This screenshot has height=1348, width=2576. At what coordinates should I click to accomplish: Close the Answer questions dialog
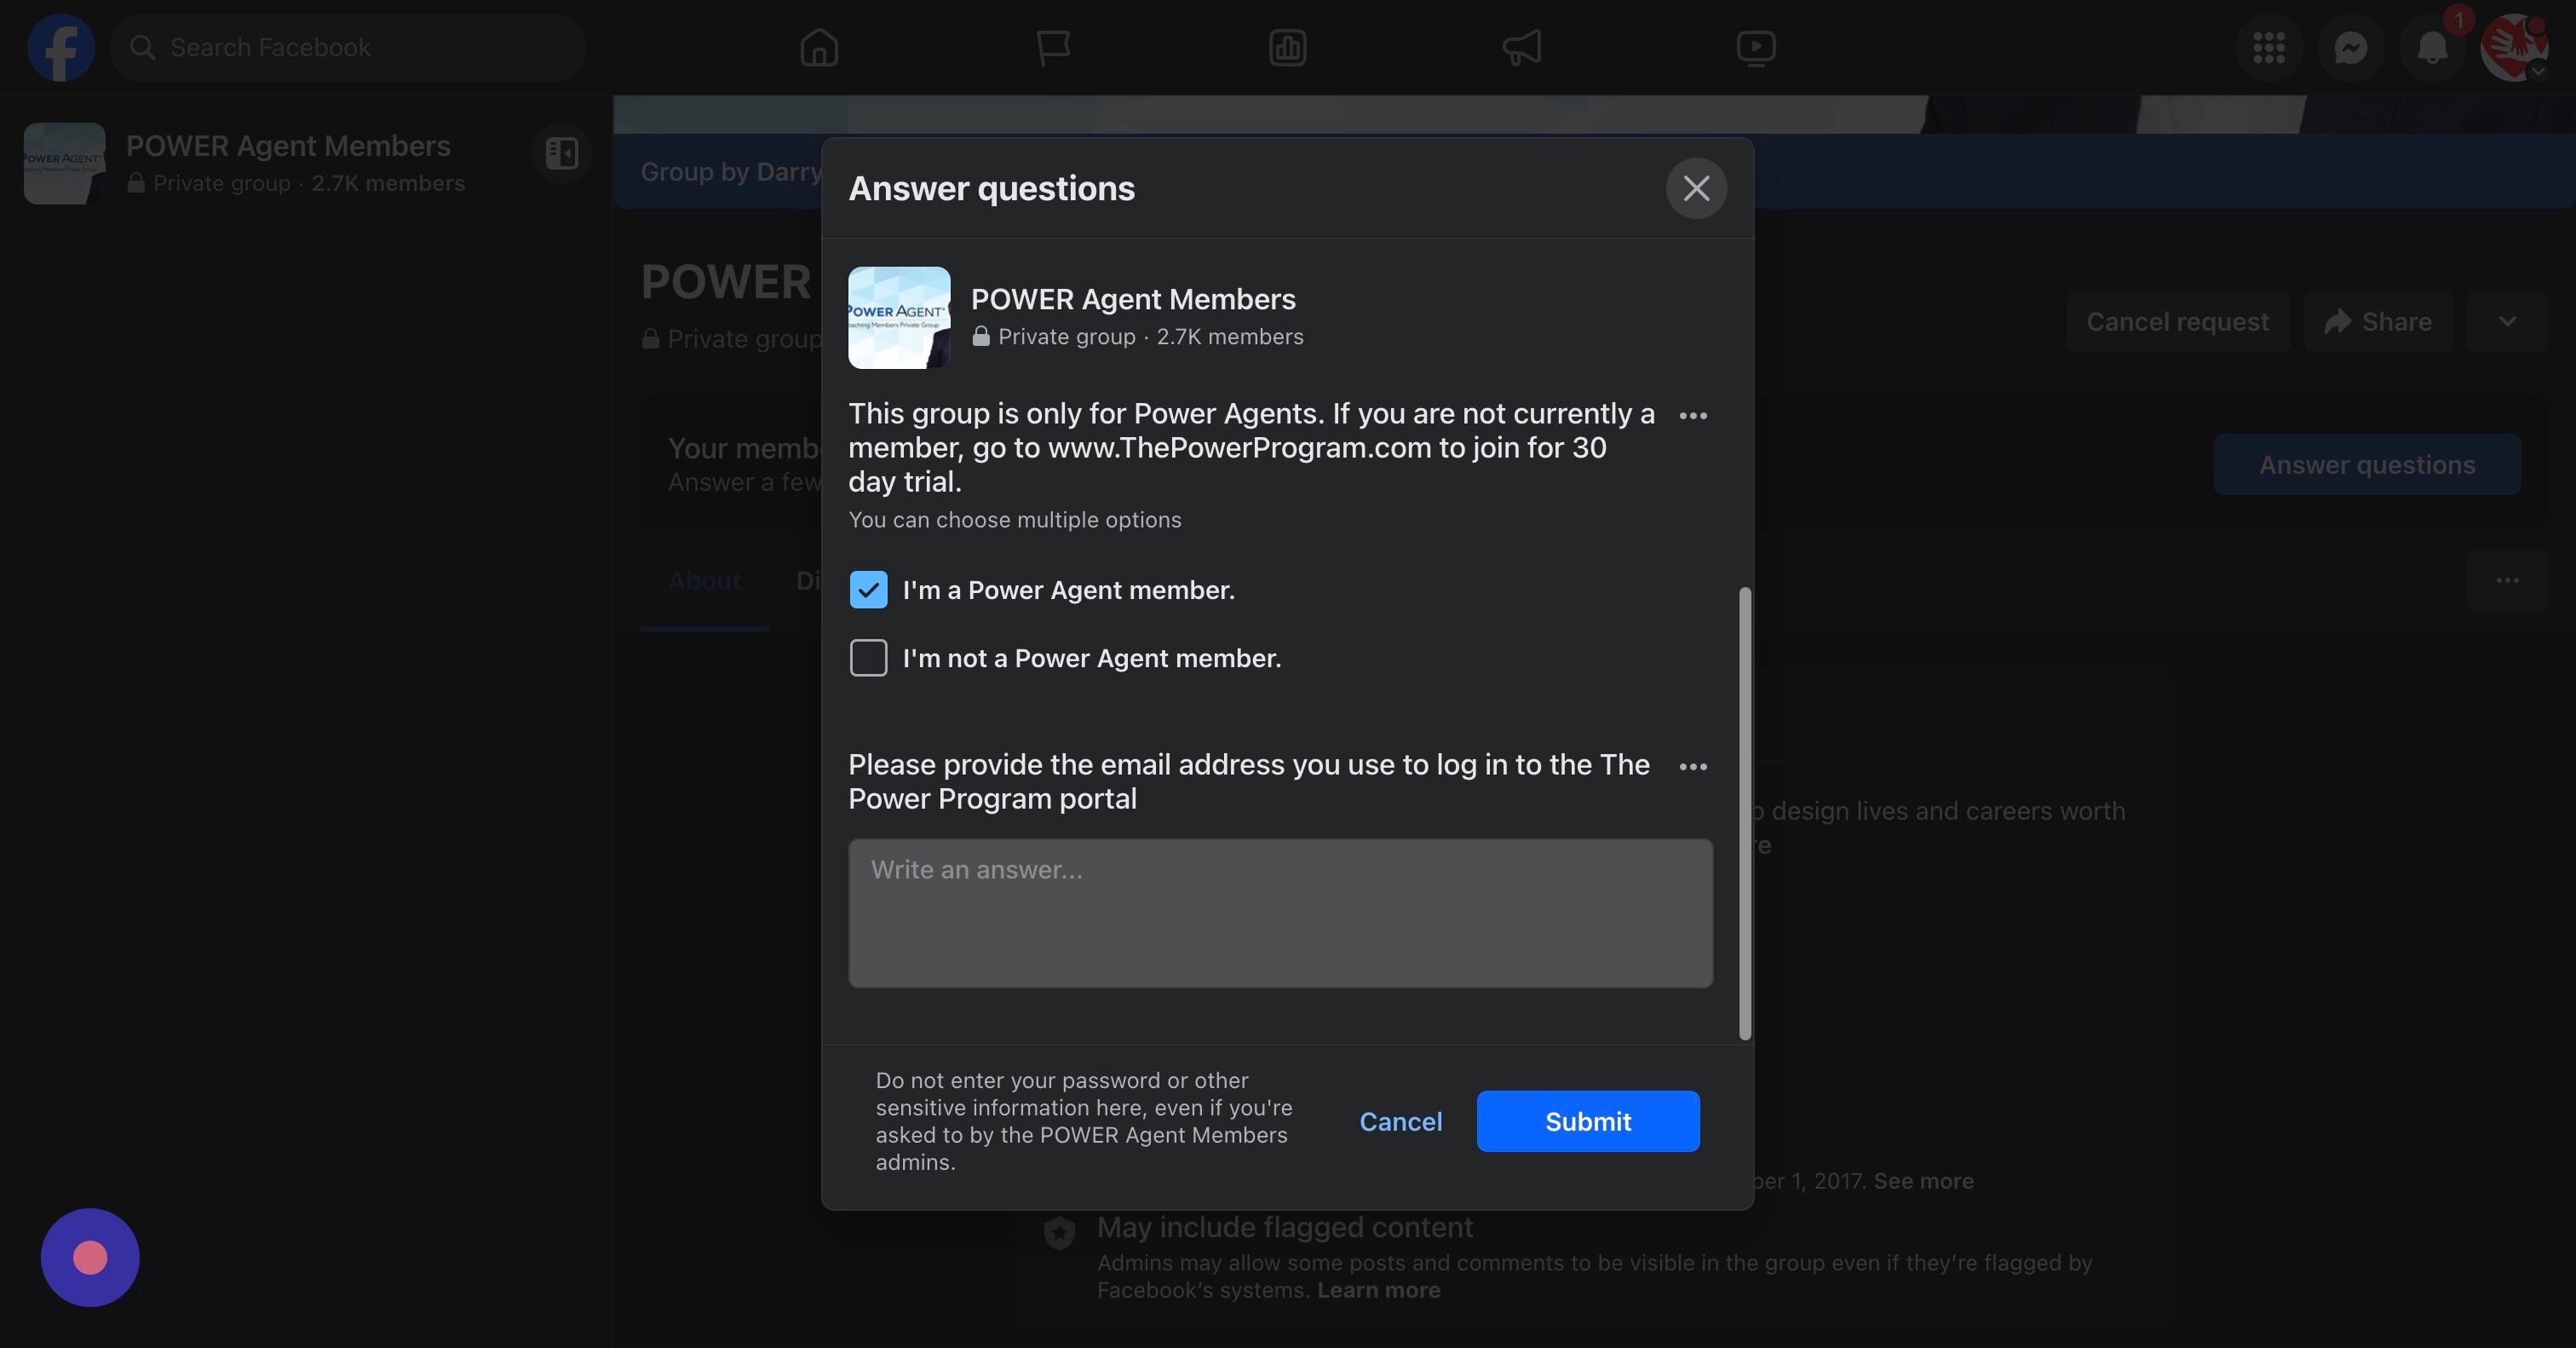coord(1695,188)
